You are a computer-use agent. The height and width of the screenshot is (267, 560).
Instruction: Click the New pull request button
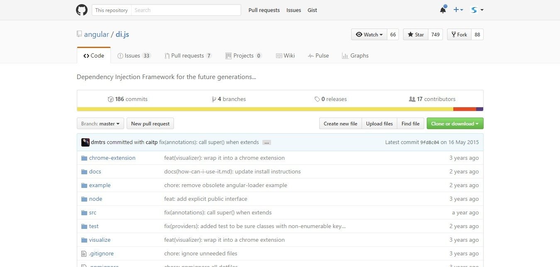pyautogui.click(x=150, y=123)
